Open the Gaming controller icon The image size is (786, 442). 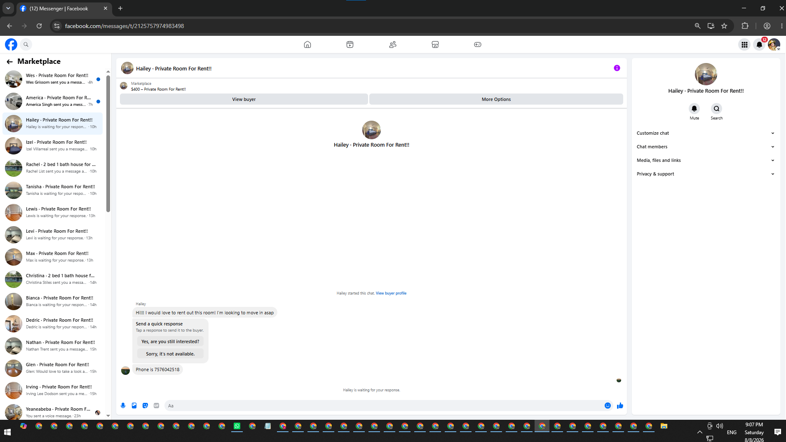pyautogui.click(x=478, y=44)
